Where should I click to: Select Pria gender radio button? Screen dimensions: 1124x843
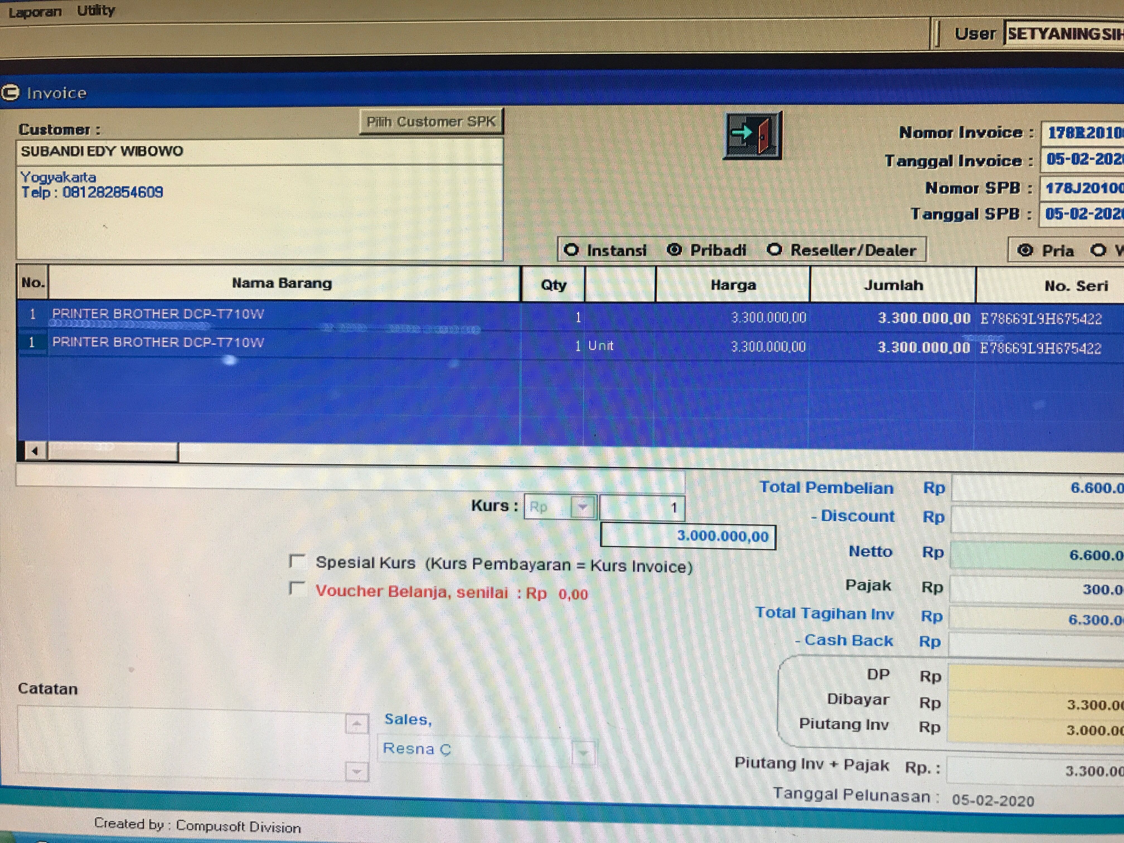1025,250
